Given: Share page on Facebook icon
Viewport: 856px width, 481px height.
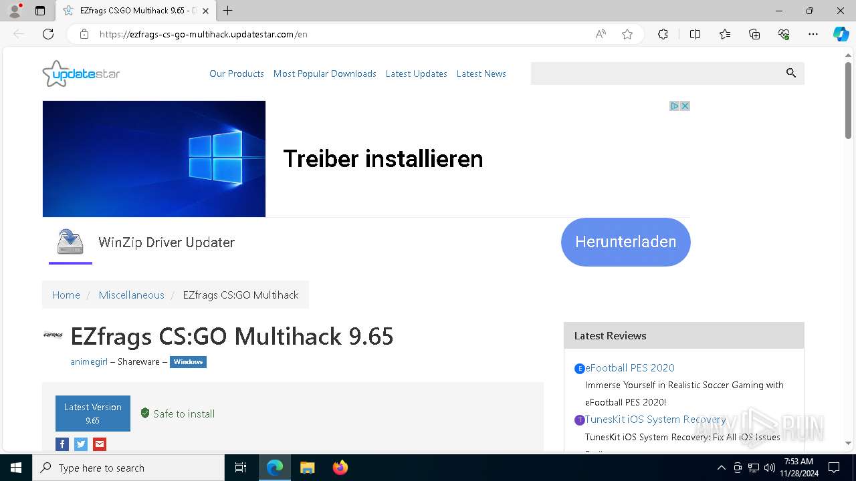Looking at the screenshot, I should pos(62,444).
